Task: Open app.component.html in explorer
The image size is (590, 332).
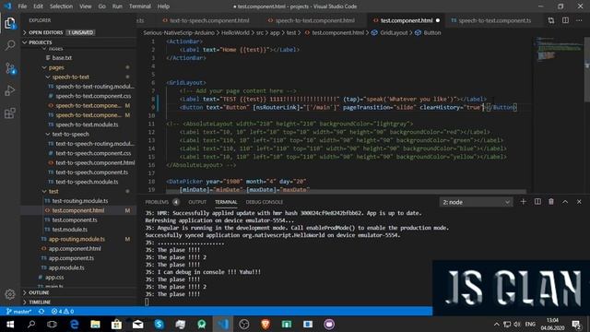Action: click(75, 248)
